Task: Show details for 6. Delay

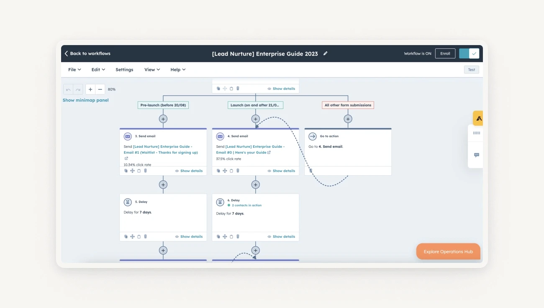Action: pos(281,237)
